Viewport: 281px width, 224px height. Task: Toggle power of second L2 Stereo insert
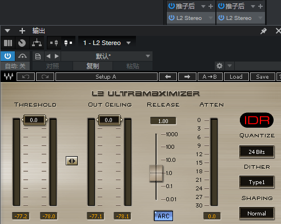221,18
